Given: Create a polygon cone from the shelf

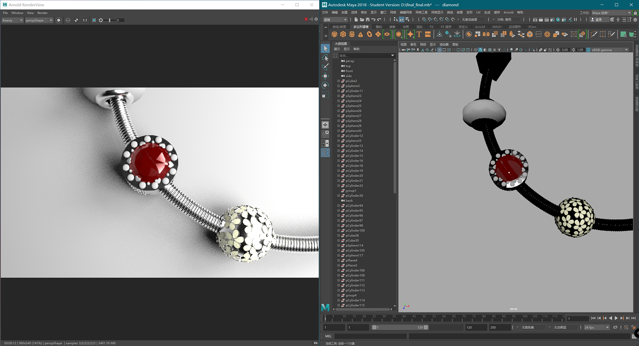Looking at the screenshot, I should pos(360,34).
